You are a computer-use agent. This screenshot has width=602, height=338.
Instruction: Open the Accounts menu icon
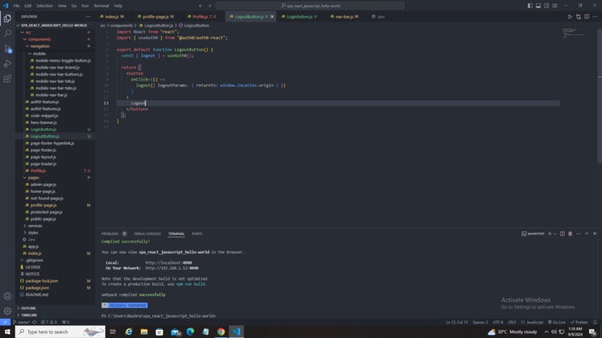7,295
